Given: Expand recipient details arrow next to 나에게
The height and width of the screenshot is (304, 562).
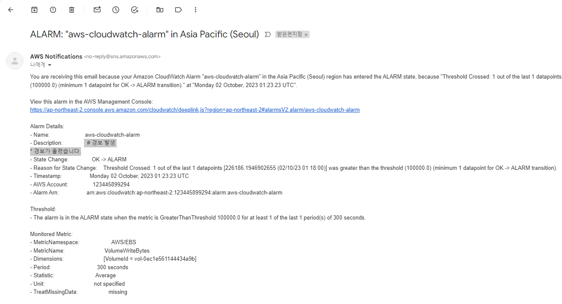Looking at the screenshot, I should 50,65.
